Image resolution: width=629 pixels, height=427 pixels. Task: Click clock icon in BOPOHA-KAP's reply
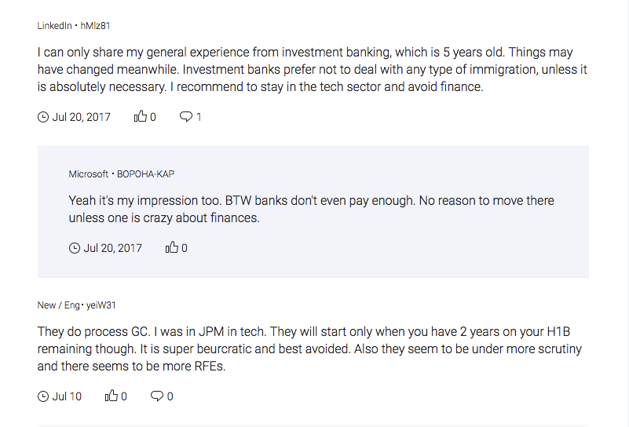tap(75, 248)
